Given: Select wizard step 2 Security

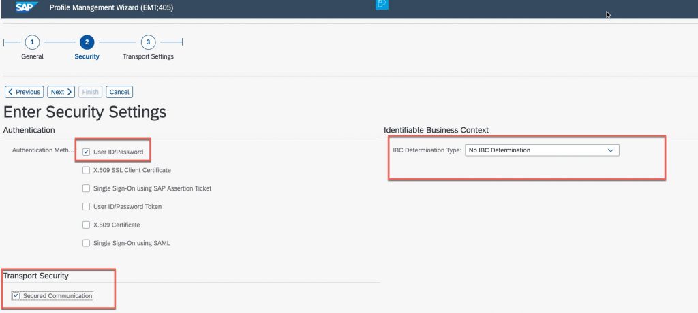Looking at the screenshot, I should [87, 42].
